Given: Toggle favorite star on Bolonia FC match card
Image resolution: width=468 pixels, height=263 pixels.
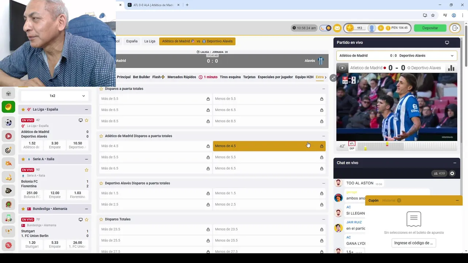Looking at the screenshot, I should click(x=87, y=170).
